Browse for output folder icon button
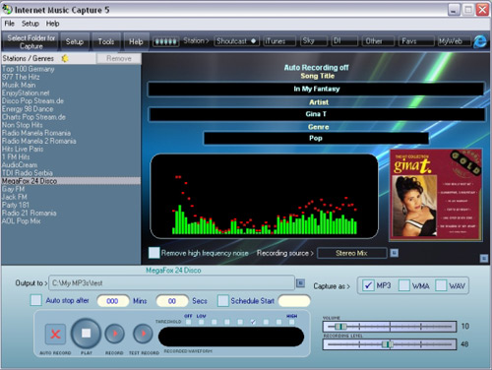The image size is (492, 370). (300, 282)
